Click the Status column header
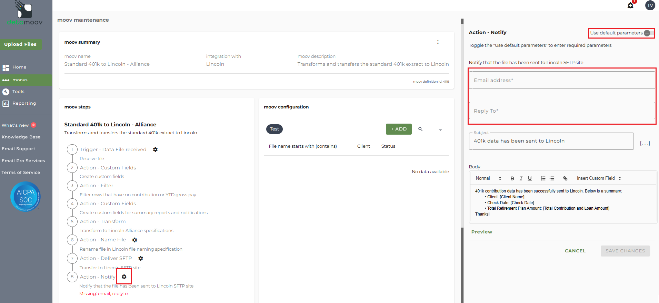 (388, 146)
